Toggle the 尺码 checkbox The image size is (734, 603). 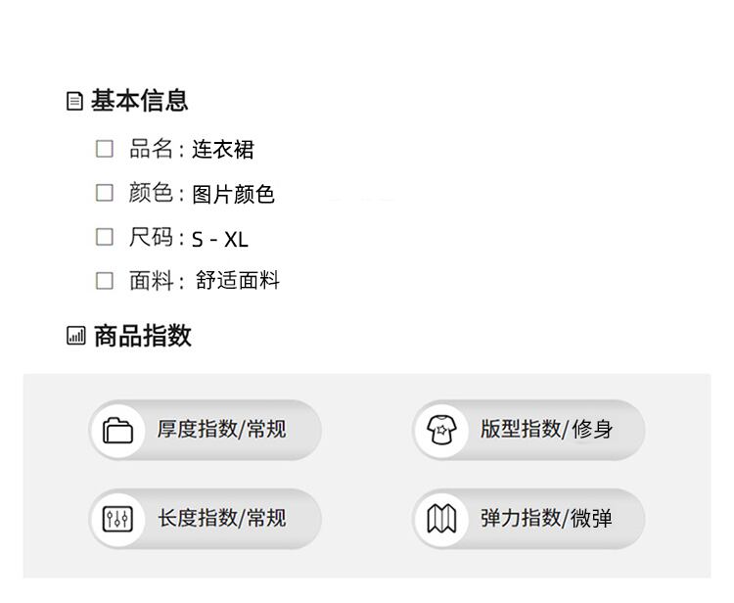tap(104, 237)
